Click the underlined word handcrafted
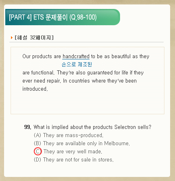175x181 pixels. [76, 56]
